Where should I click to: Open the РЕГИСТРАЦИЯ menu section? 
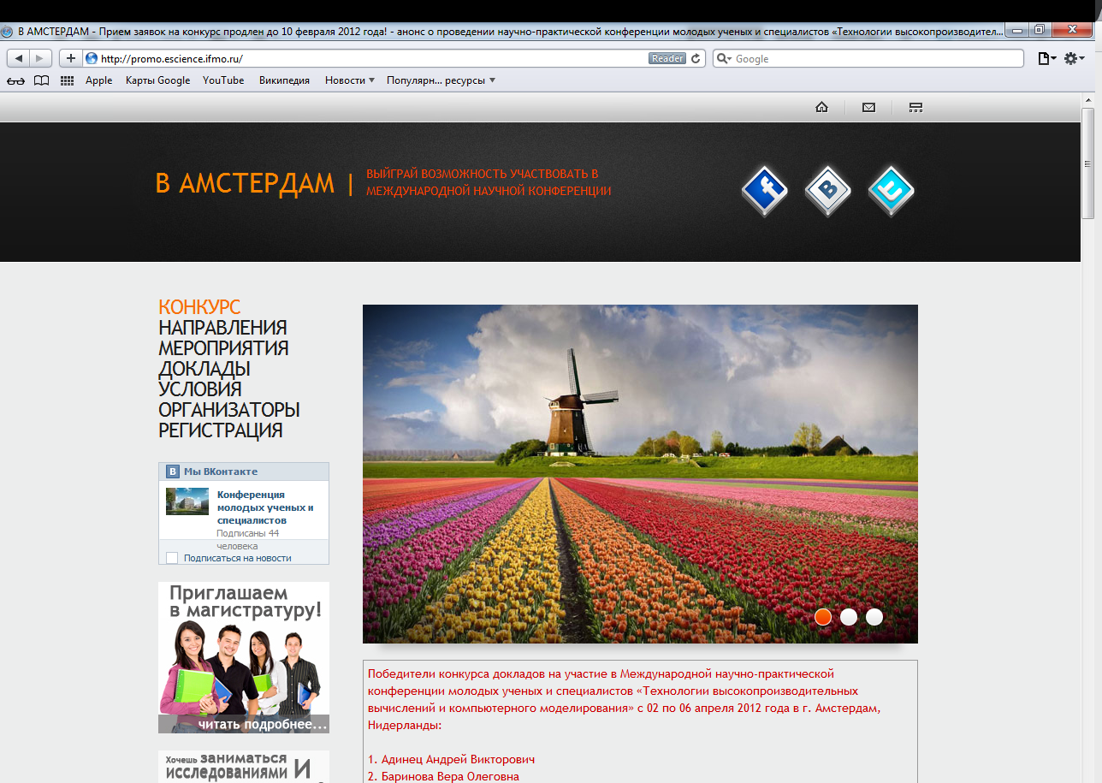[221, 430]
